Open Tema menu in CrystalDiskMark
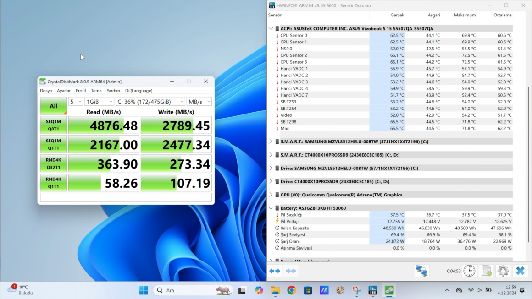This screenshot has width=532, height=299. coord(96,90)
